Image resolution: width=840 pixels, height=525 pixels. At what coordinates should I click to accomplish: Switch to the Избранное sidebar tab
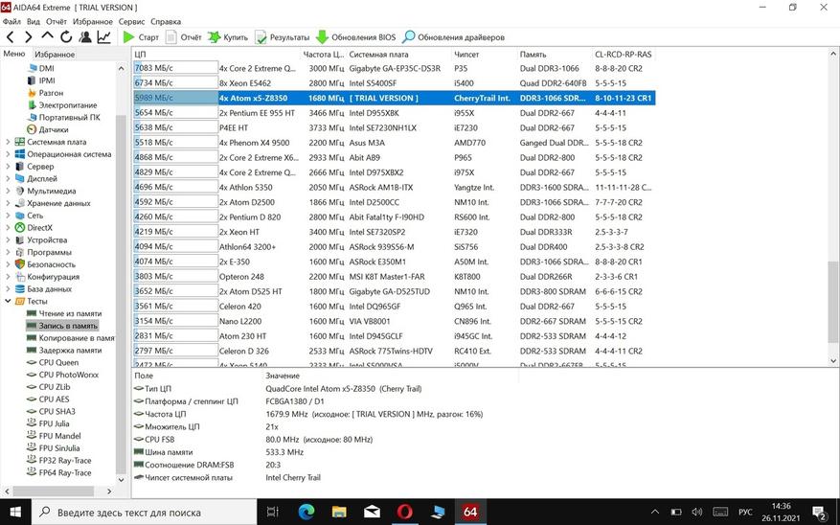[54, 54]
